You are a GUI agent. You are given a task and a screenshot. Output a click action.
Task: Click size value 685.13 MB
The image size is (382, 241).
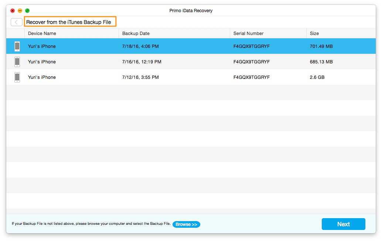pos(321,62)
